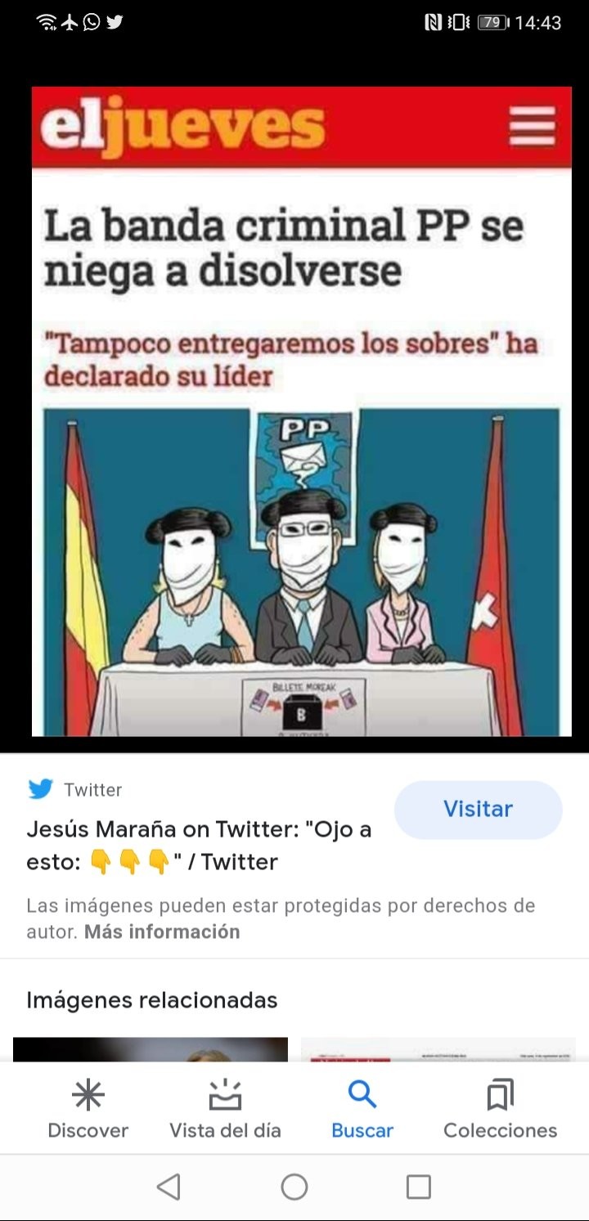Open the first related image thumbnail
Screen dimensions: 589x1221
click(x=151, y=1049)
